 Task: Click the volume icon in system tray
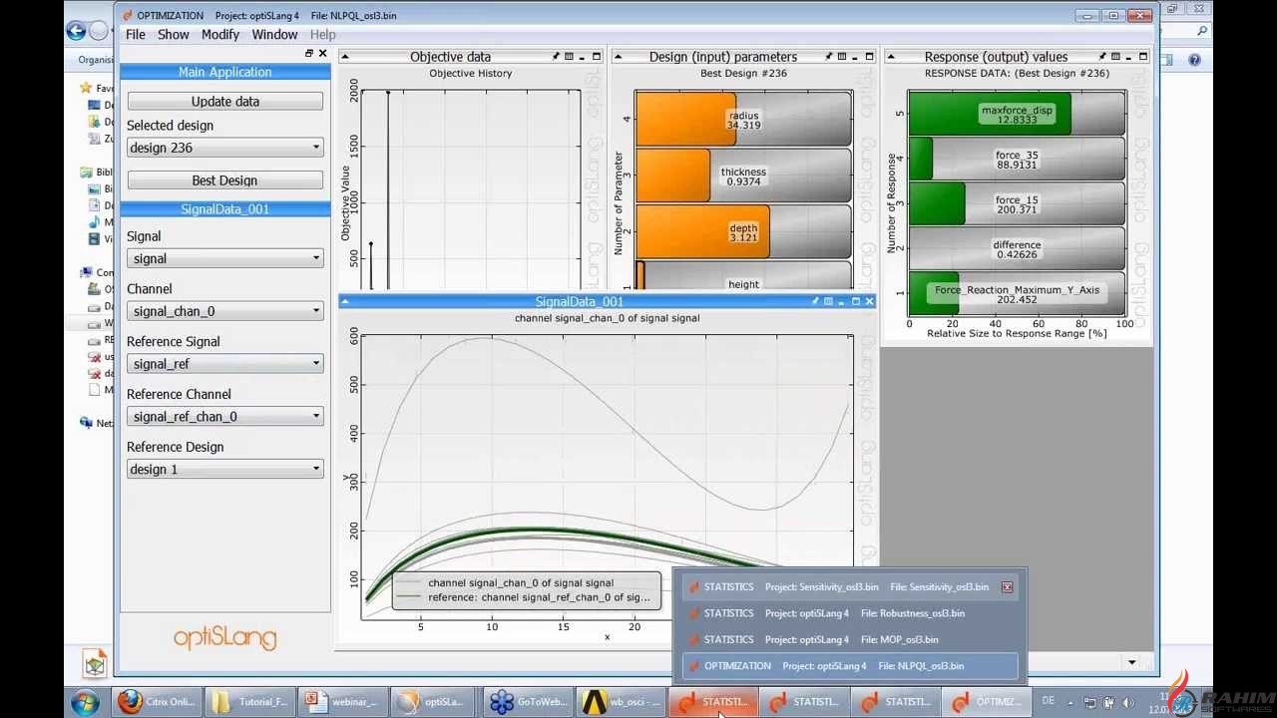pos(1128,702)
